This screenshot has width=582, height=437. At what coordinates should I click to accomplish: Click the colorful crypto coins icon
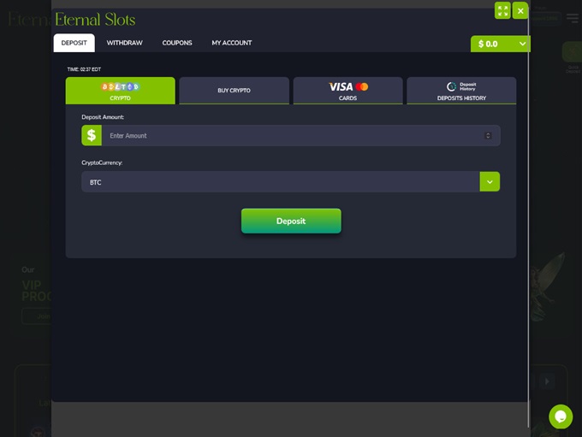click(120, 86)
